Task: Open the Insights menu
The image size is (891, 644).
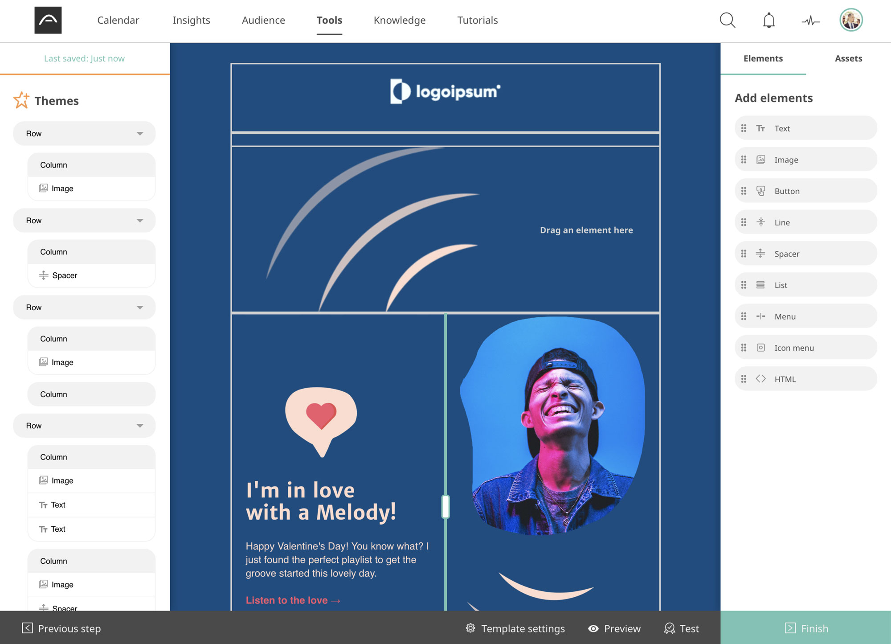Action: click(191, 20)
